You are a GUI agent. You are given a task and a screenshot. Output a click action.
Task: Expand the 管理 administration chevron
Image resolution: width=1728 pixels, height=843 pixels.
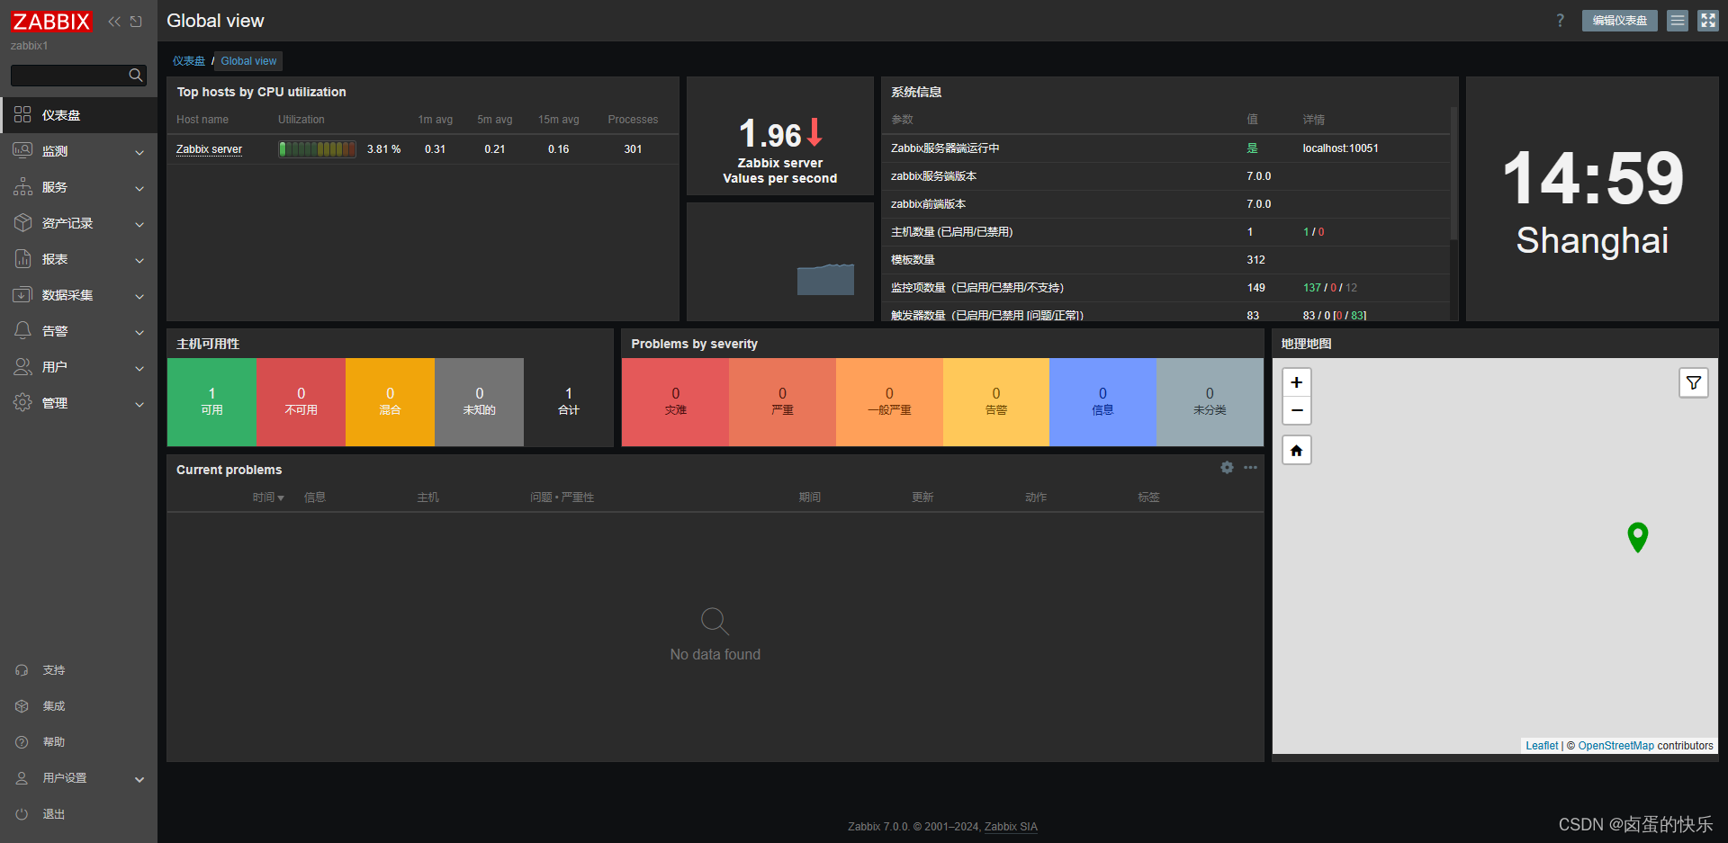click(139, 404)
